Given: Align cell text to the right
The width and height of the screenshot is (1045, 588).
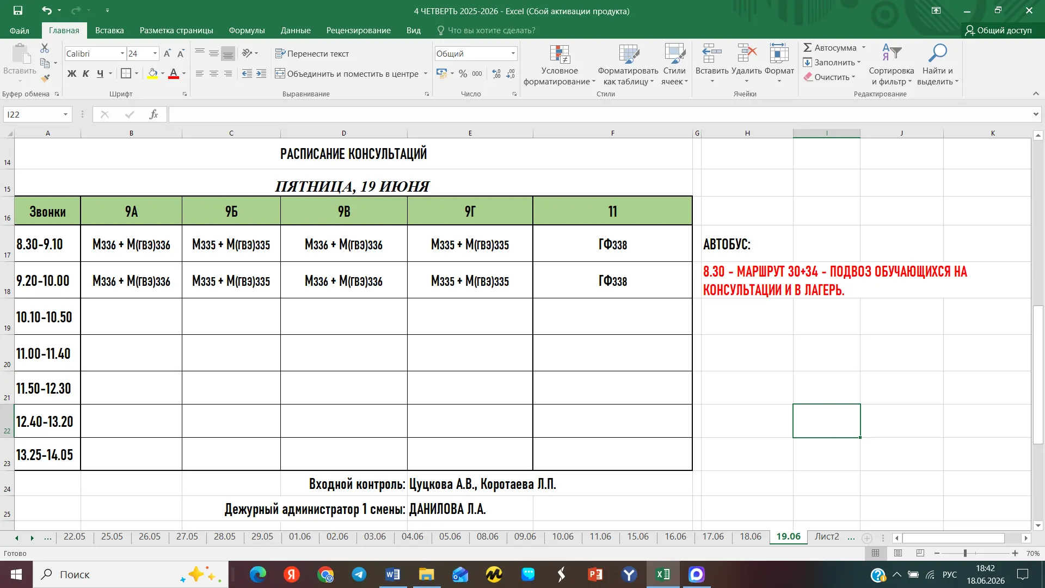Looking at the screenshot, I should (x=228, y=73).
